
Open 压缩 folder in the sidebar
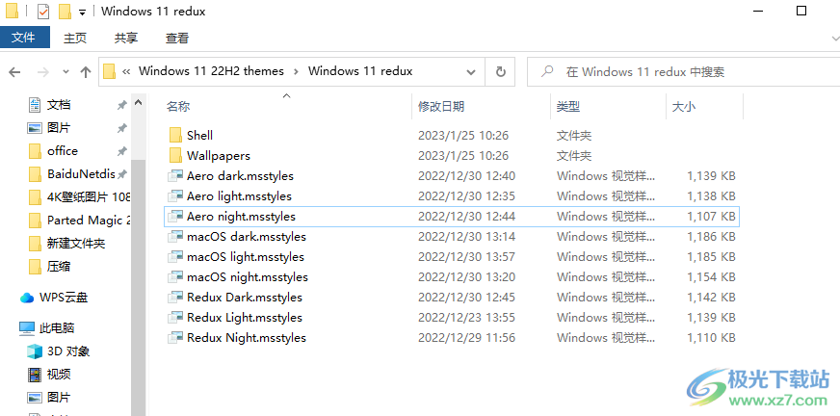[49, 267]
